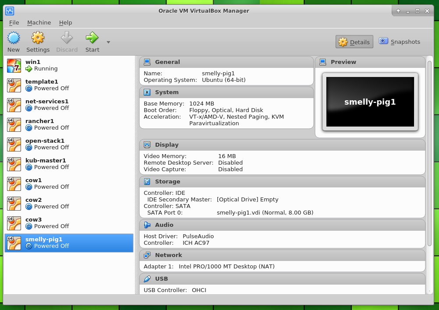Select the open-stack1 name in the list
Viewport: 439px width, 310px height.
click(45, 141)
